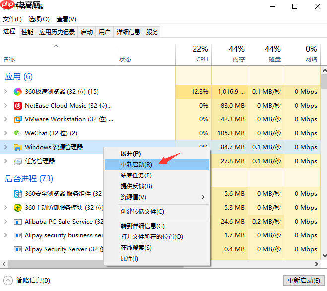
Task: Expand the NetEase Cloud Music row
Action: 6,106
